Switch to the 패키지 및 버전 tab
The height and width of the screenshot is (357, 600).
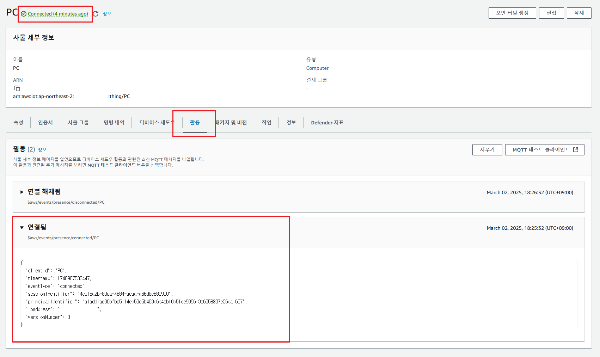(231, 122)
